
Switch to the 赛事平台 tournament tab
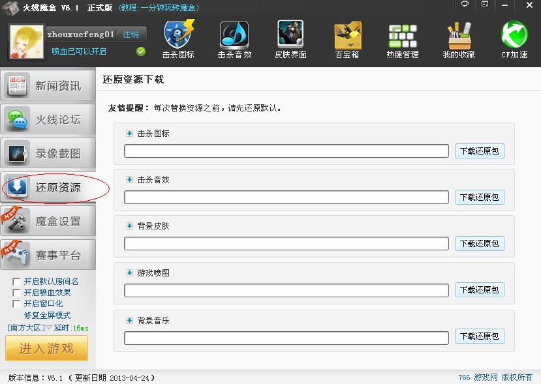pyautogui.click(x=48, y=255)
